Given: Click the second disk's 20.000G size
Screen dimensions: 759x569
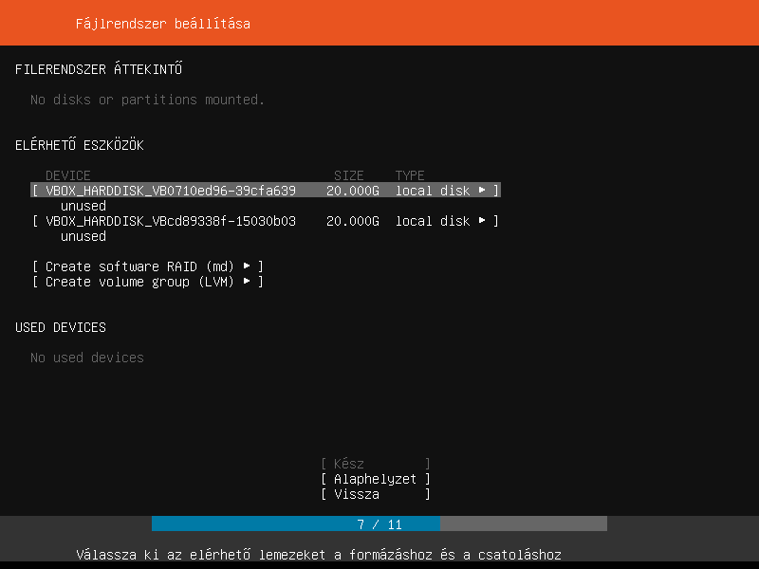Looking at the screenshot, I should point(353,221).
